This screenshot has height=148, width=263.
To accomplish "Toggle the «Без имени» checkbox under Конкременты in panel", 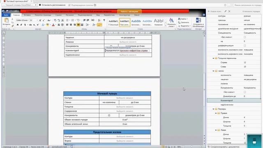I will tap(245, 92).
